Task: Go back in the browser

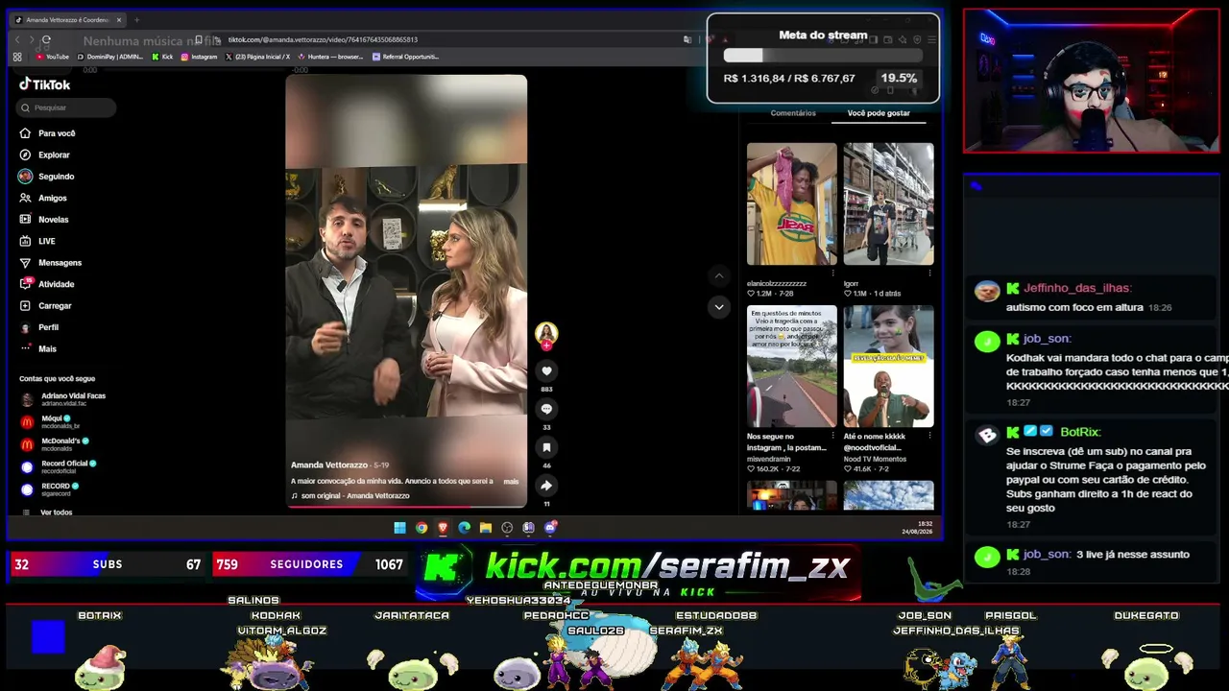Action: point(17,39)
